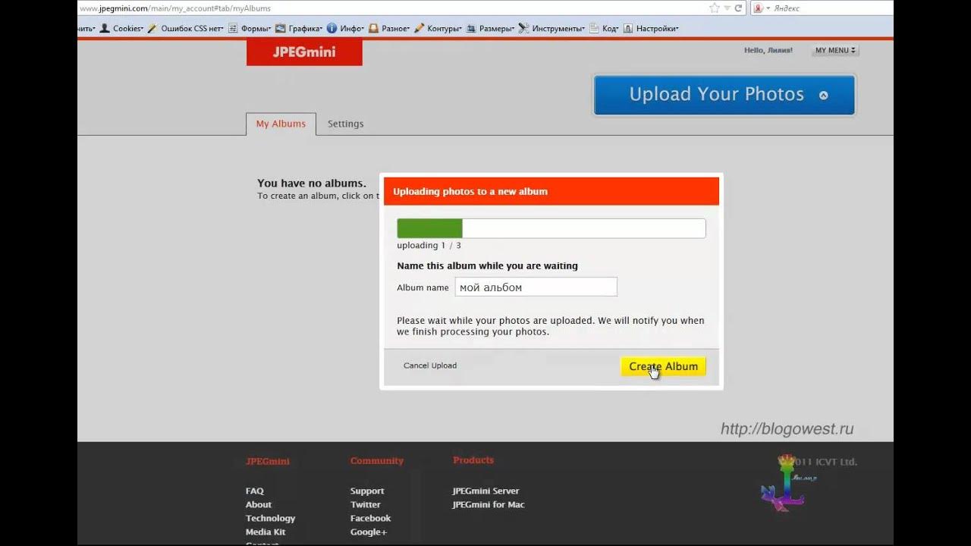971x546 pixels.
Task: Click Cancel Upload link
Action: tap(430, 366)
